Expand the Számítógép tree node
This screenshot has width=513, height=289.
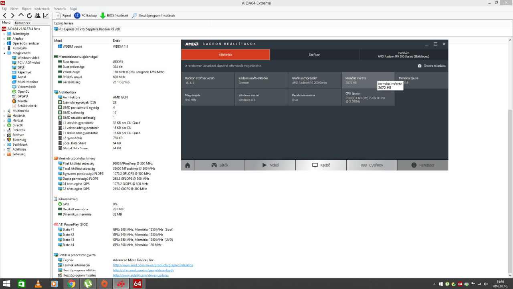point(4,34)
